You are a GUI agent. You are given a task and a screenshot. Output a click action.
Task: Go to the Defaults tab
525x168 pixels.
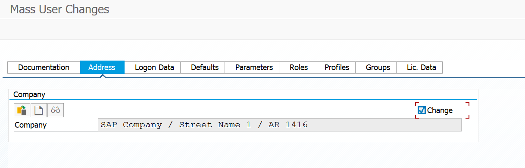point(205,67)
